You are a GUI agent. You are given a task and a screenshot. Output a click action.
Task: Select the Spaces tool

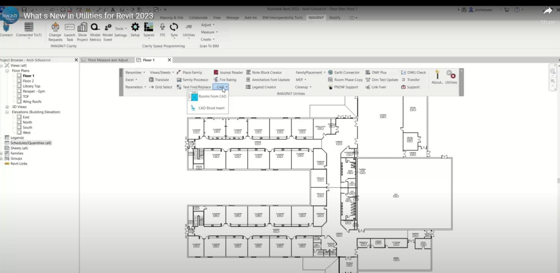pos(149,30)
